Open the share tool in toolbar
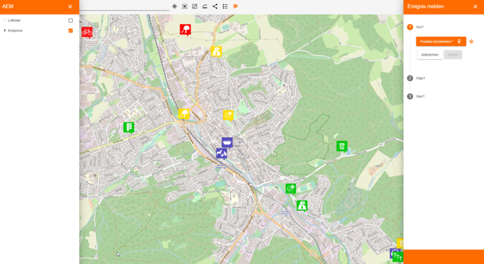The width and height of the screenshot is (484, 264). coord(215,6)
